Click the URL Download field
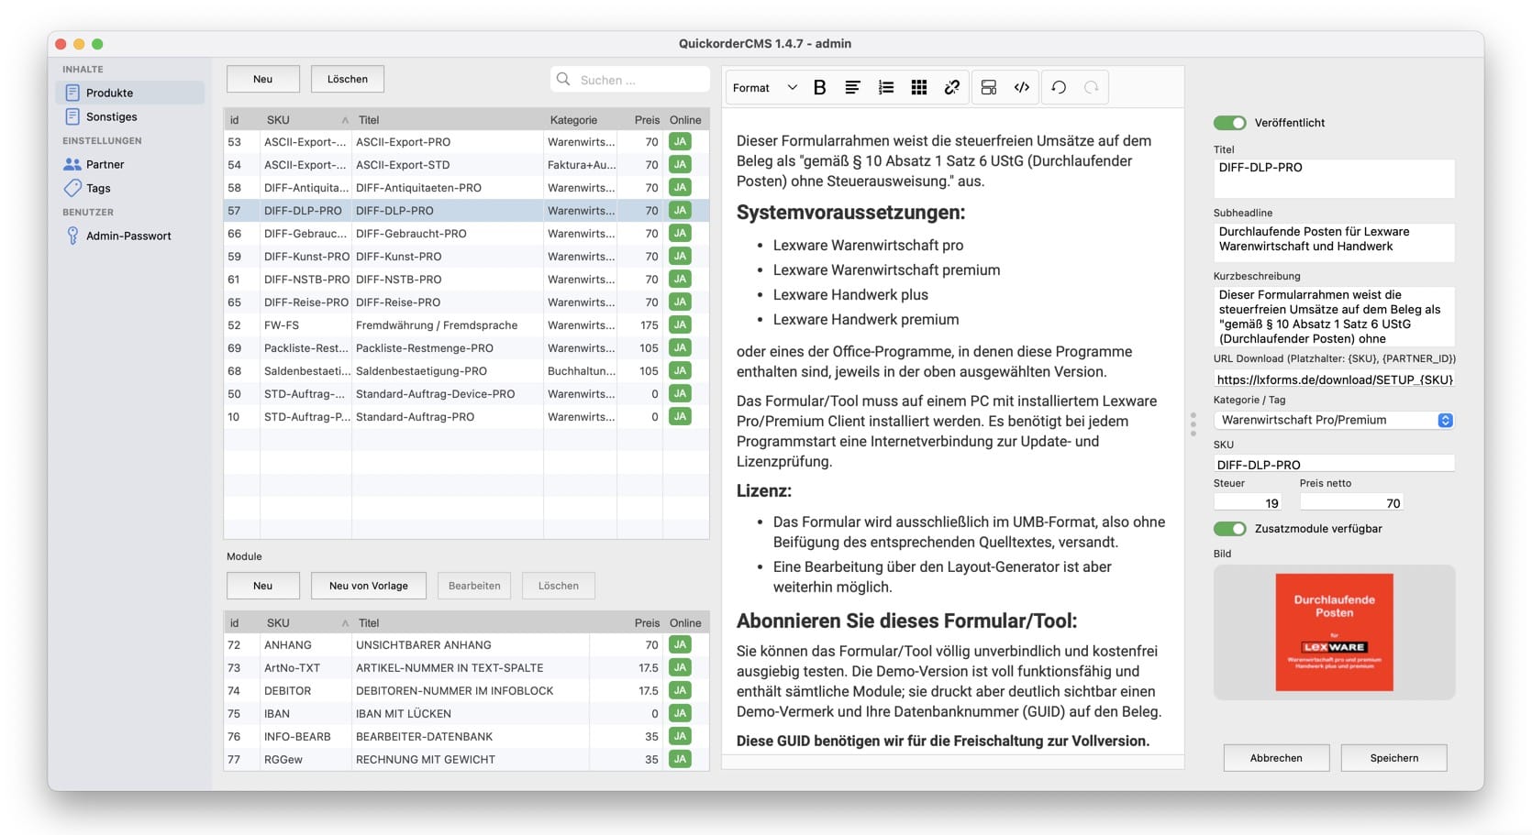The width and height of the screenshot is (1532, 835). (x=1334, y=379)
